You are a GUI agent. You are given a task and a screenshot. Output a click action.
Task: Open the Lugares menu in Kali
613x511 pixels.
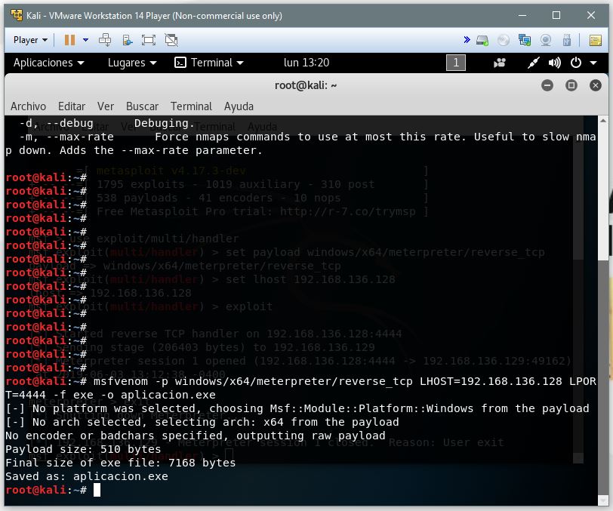(x=132, y=63)
